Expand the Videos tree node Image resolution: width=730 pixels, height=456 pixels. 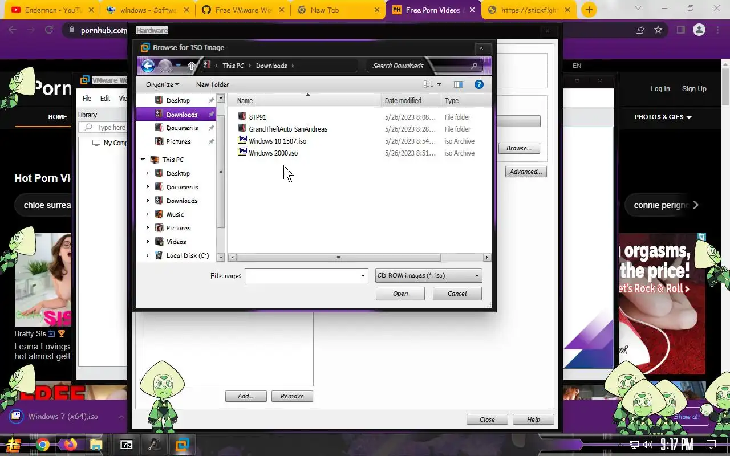(148, 242)
